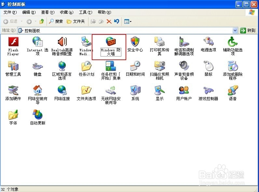Open the 字体 folder icon
The image size is (259, 192).
[x=13, y=114]
